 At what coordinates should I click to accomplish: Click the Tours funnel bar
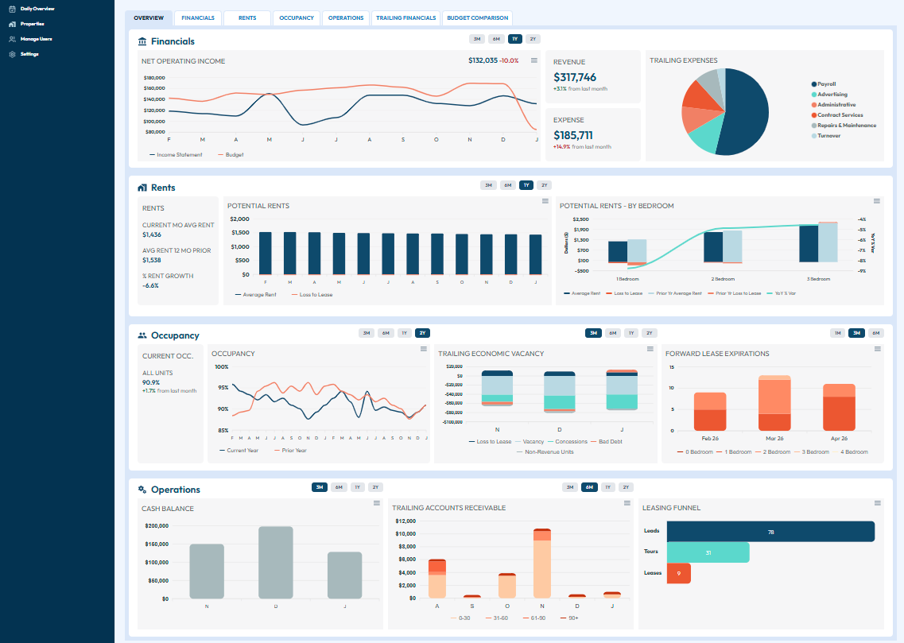tap(708, 552)
